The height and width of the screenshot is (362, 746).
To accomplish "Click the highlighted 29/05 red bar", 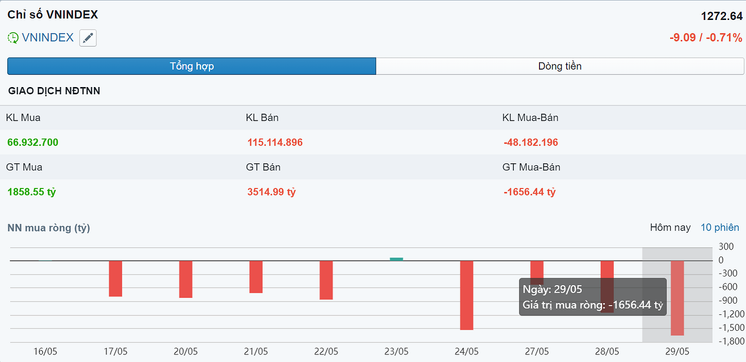I will pos(677,298).
